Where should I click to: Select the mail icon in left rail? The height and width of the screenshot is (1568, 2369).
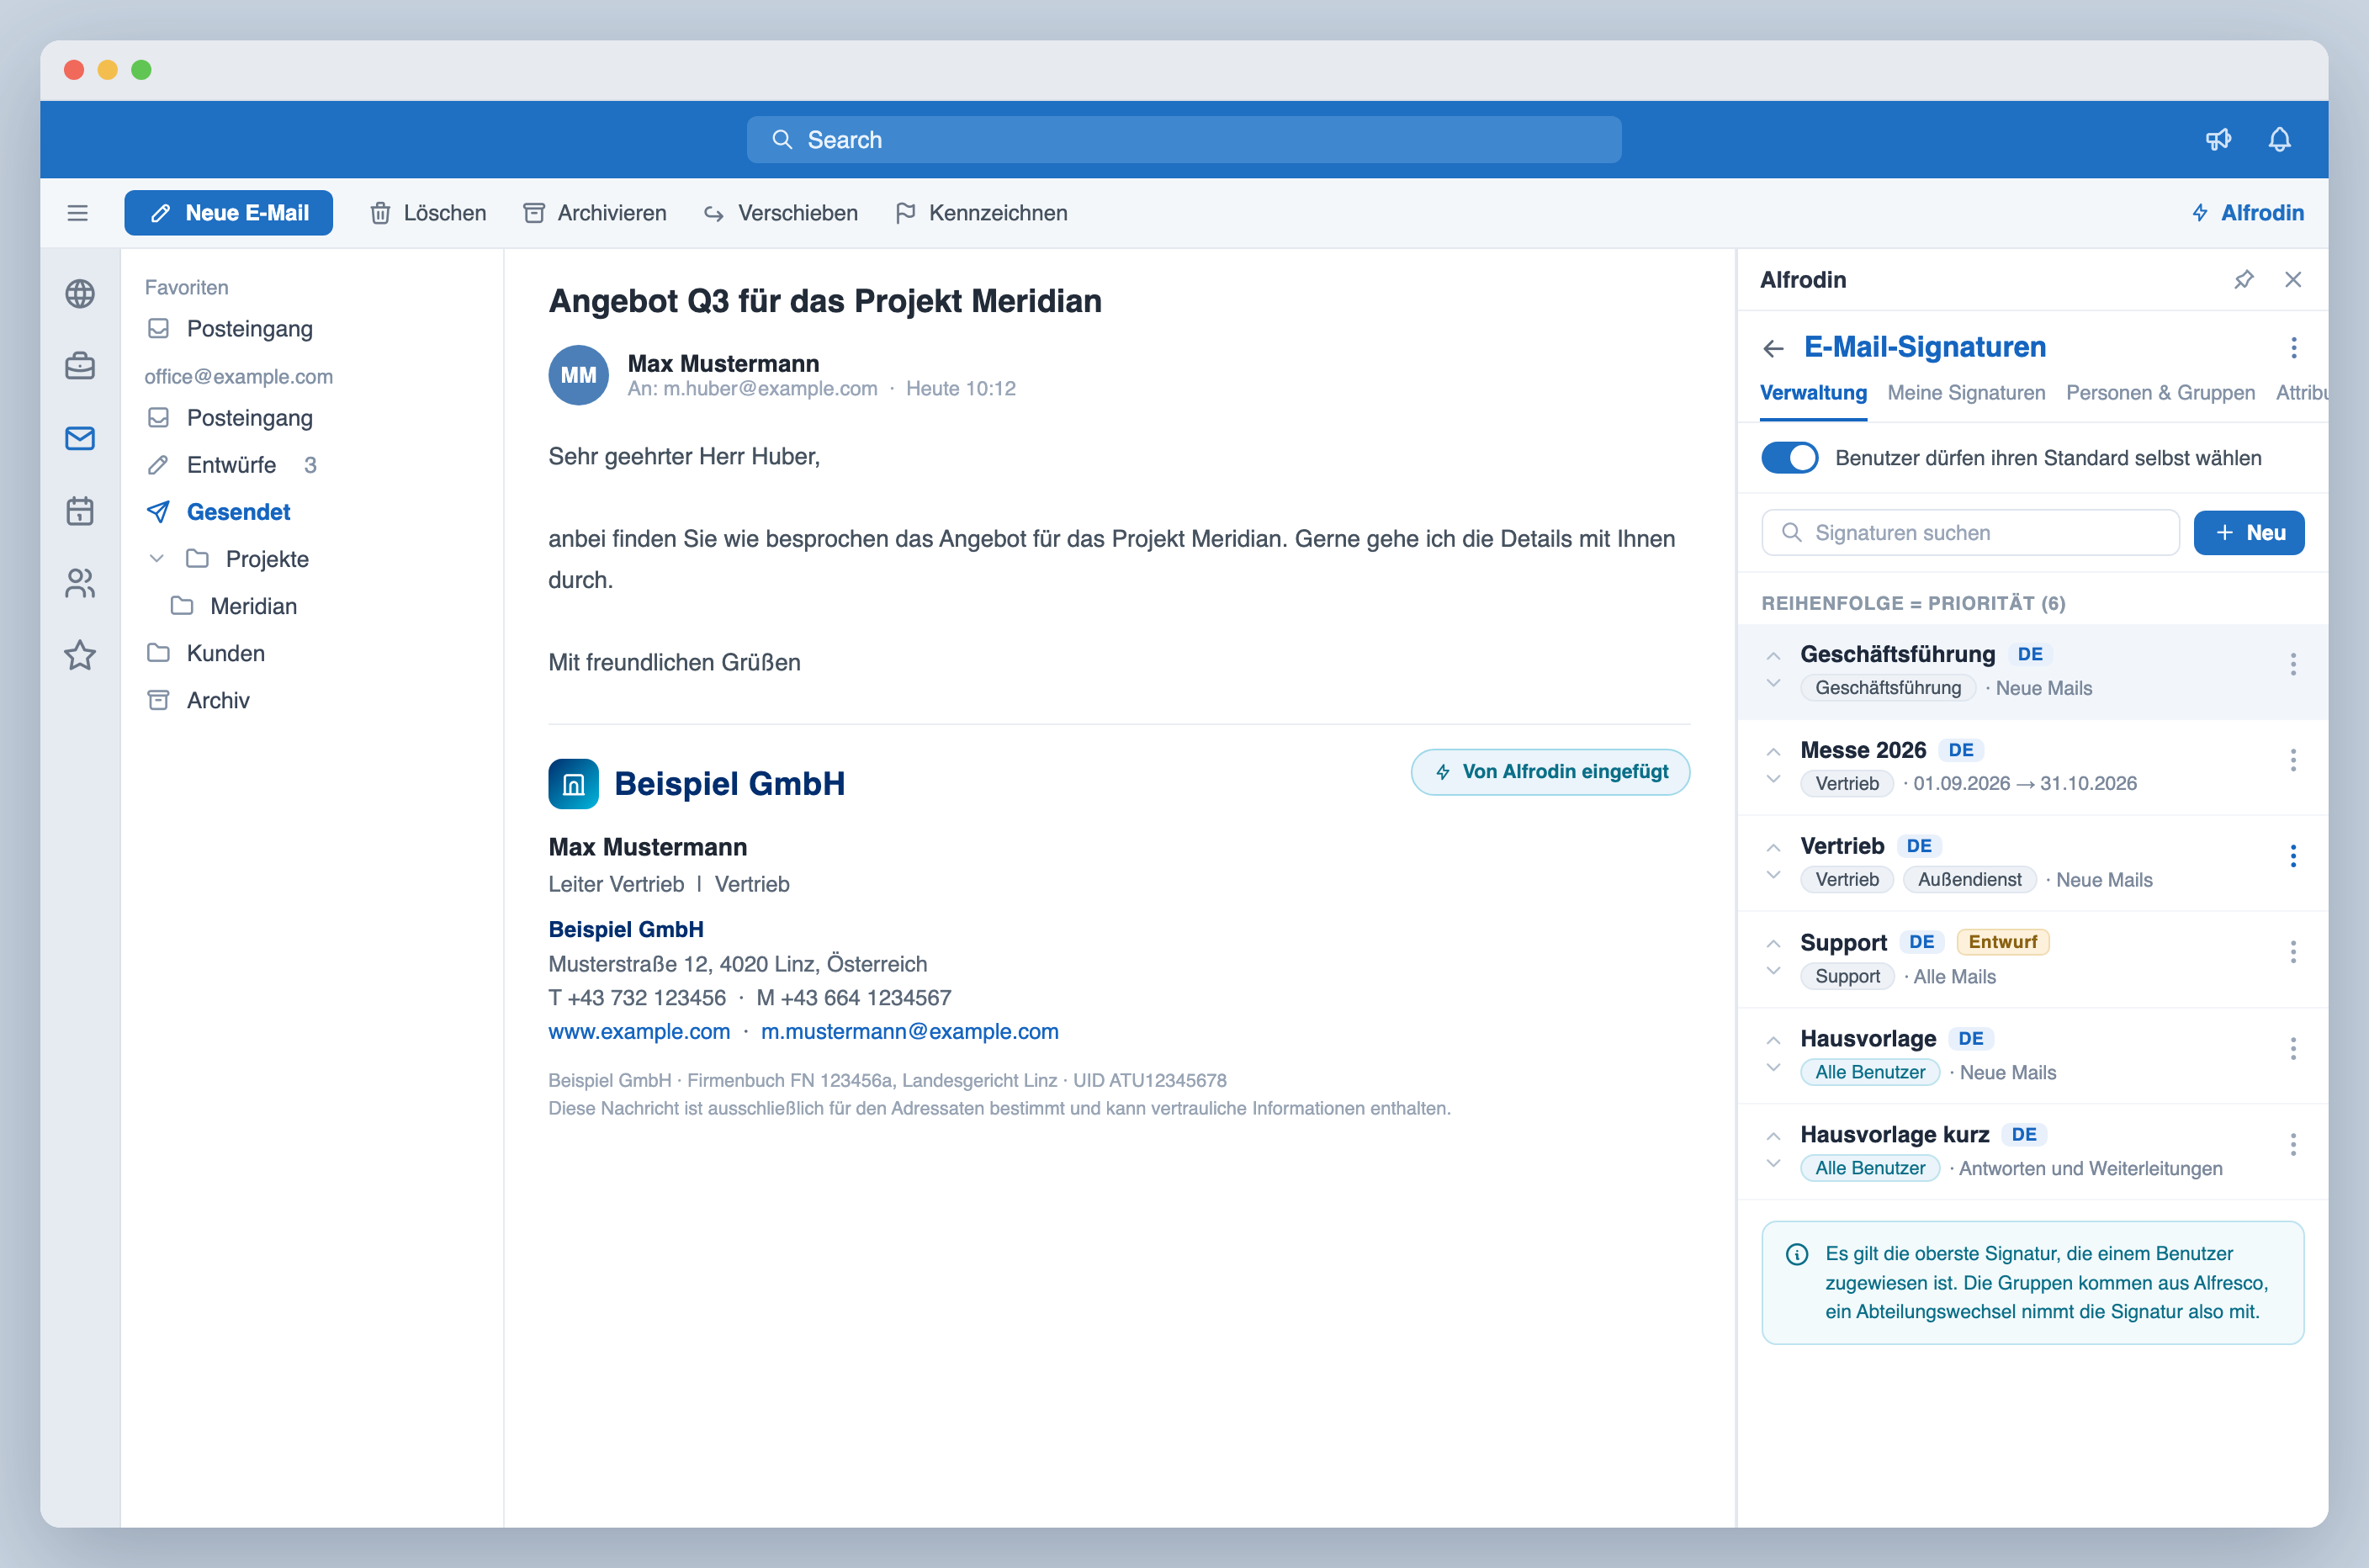pos(80,438)
